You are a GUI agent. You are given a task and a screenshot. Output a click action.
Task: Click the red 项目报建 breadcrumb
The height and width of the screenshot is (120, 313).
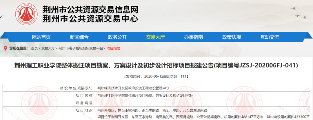[x=113, y=48]
